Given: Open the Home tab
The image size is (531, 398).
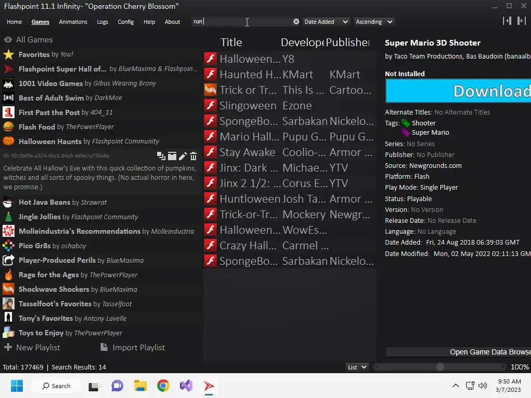Looking at the screenshot, I should coord(14,22).
